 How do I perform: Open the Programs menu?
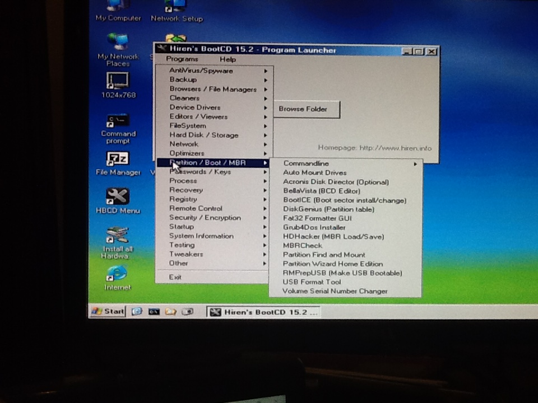pyautogui.click(x=182, y=59)
